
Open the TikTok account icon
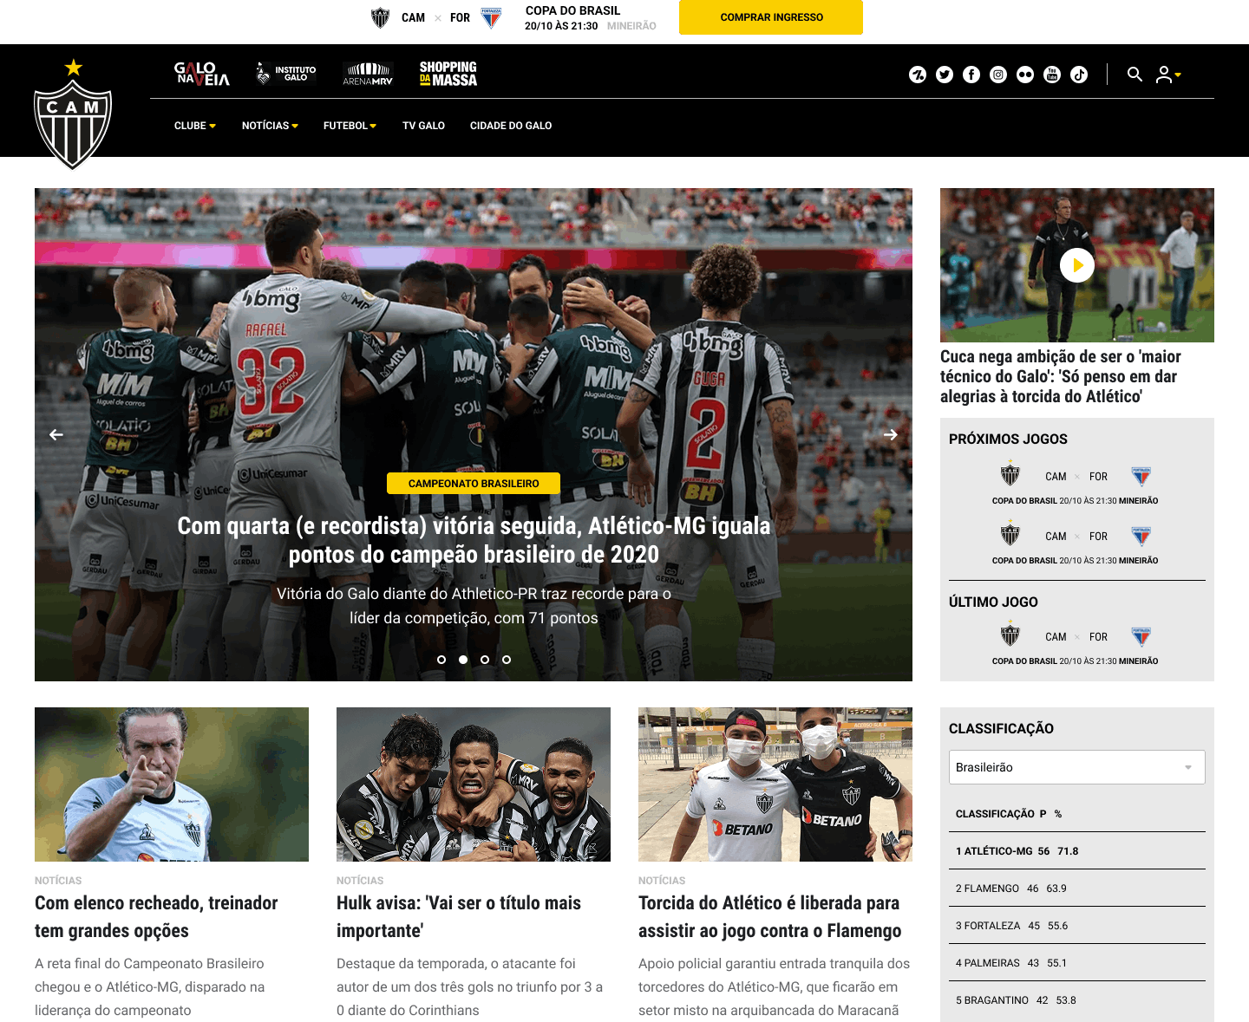[x=1078, y=75]
